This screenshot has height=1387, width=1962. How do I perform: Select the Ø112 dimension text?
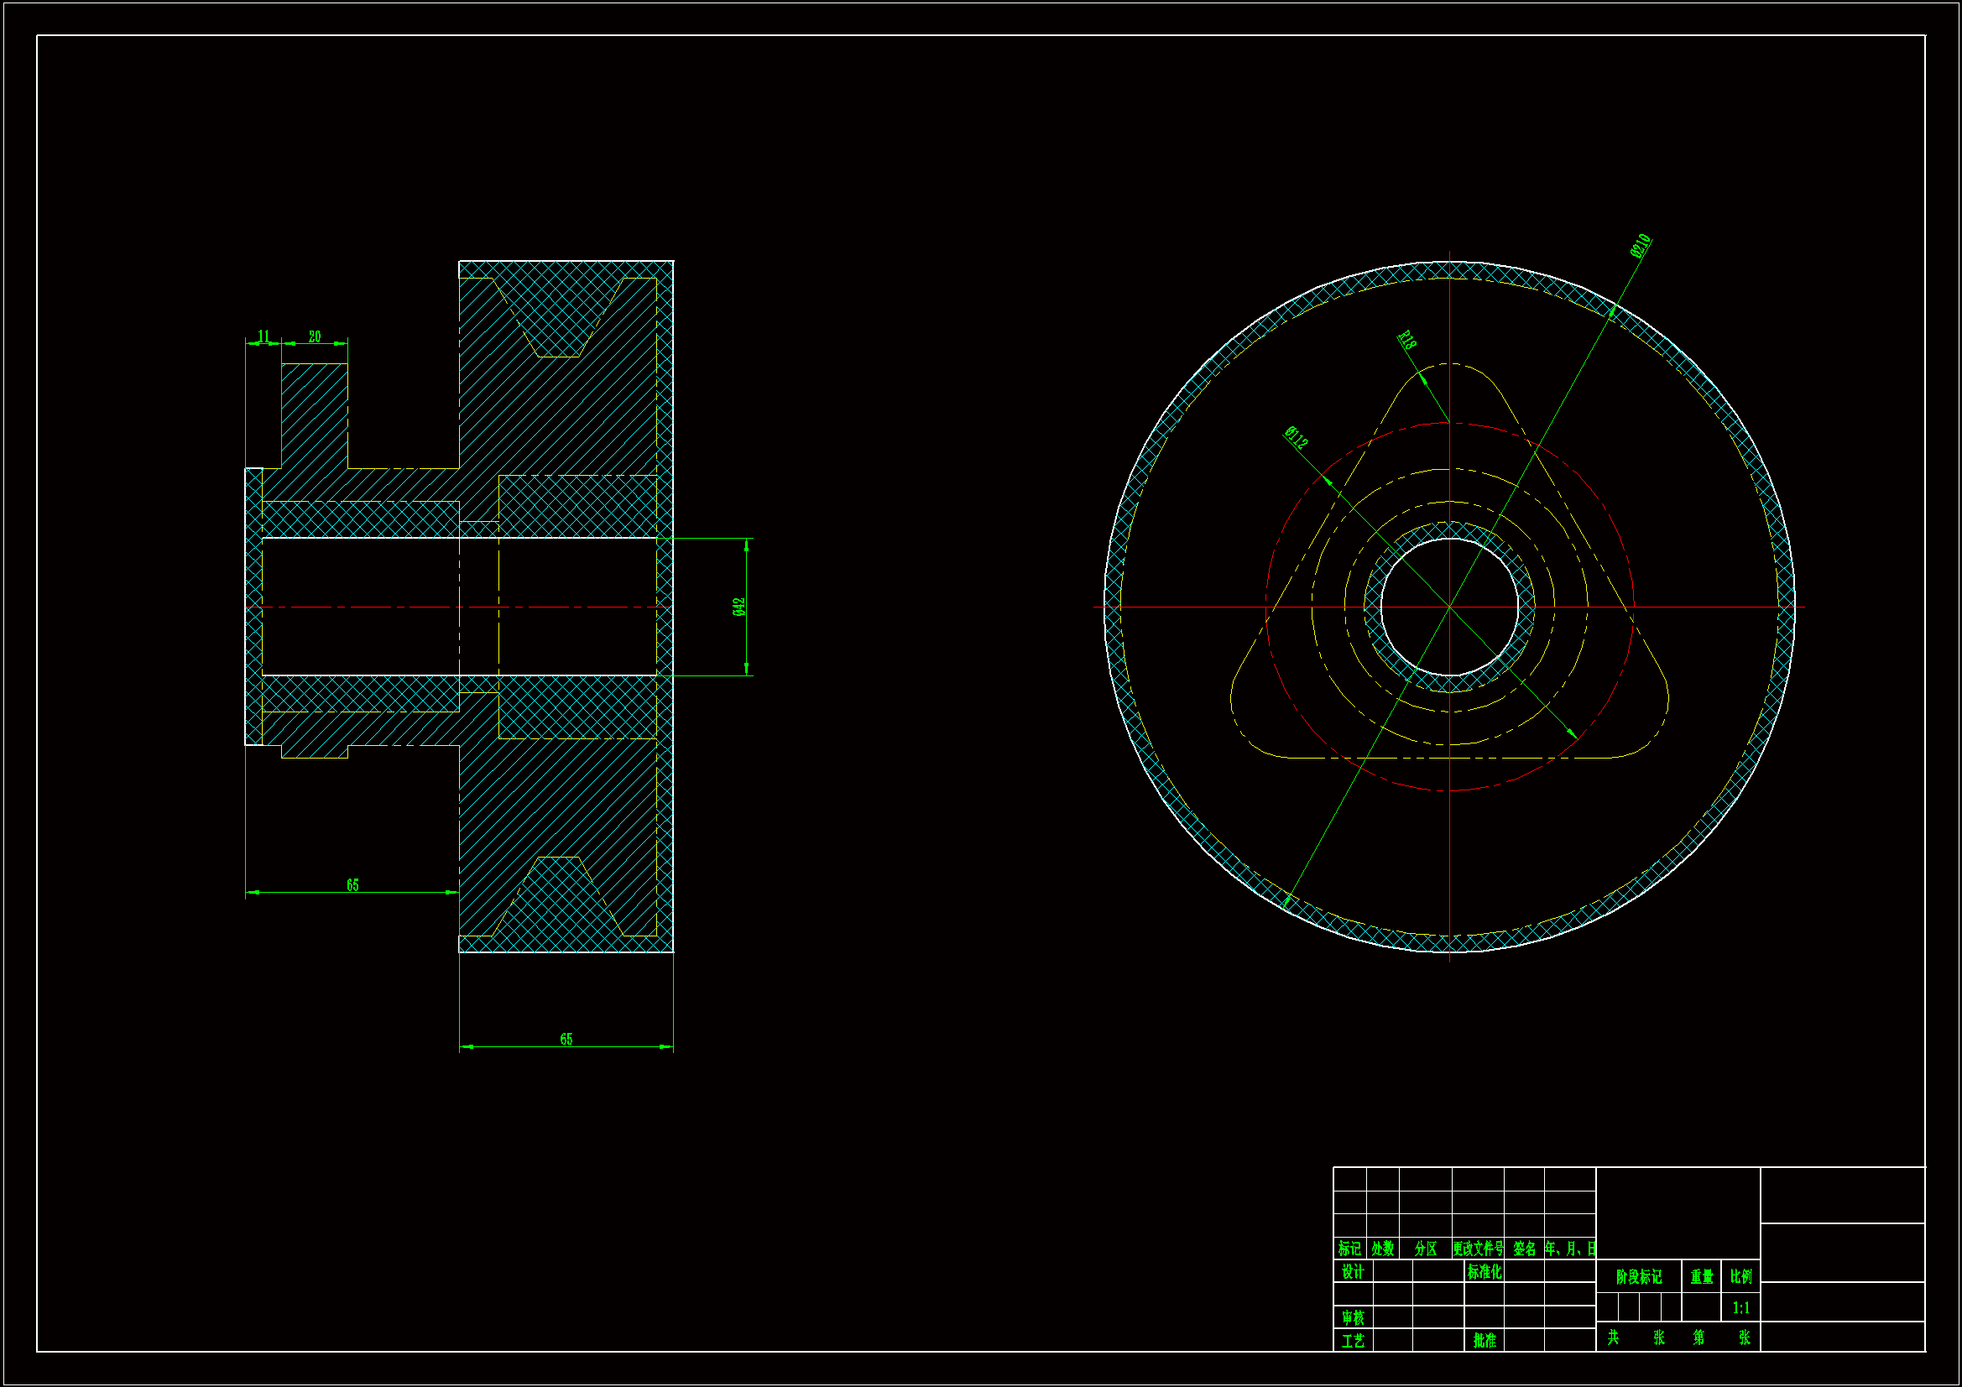[x=1296, y=437]
